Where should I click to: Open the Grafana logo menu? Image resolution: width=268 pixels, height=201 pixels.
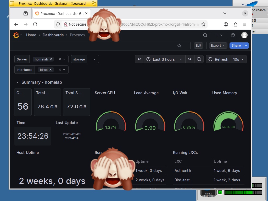click(16, 35)
